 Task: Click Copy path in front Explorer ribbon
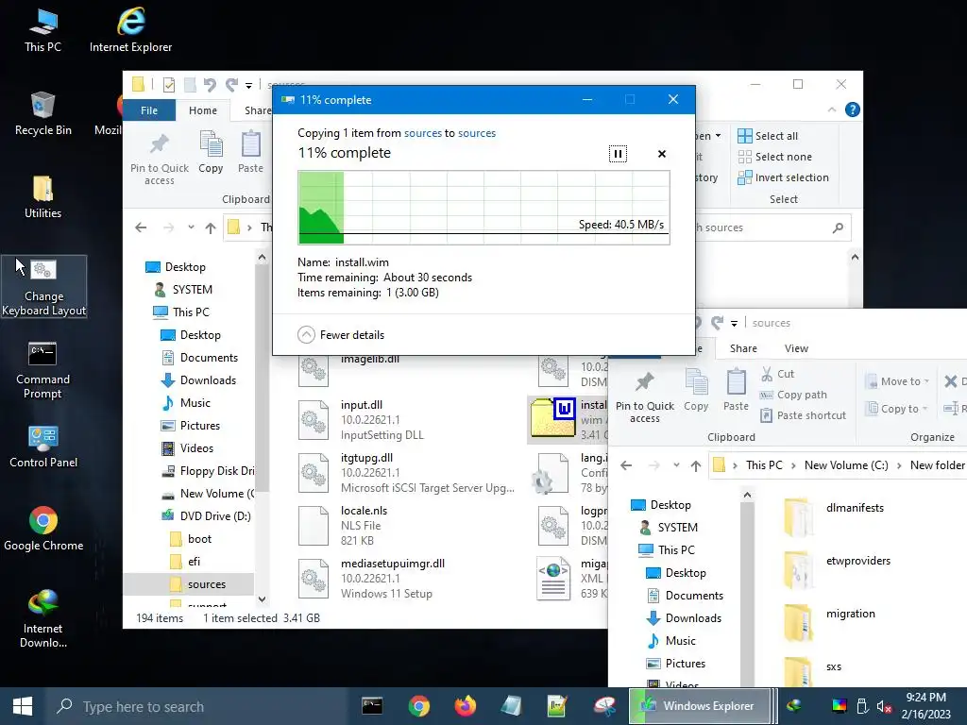(793, 395)
